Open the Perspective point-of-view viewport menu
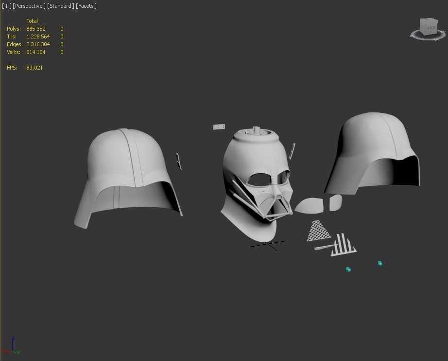This screenshot has width=448, height=361. [x=29, y=6]
